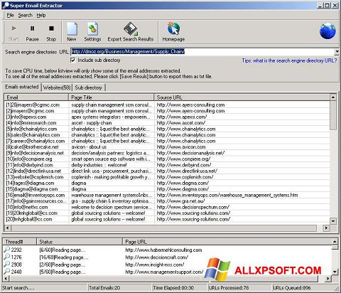Select thread 2908 magnifier icon

pyautogui.click(x=7, y=265)
